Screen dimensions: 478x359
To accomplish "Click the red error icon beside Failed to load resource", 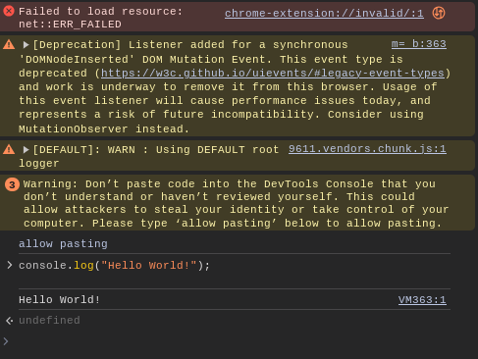I will pos(9,12).
